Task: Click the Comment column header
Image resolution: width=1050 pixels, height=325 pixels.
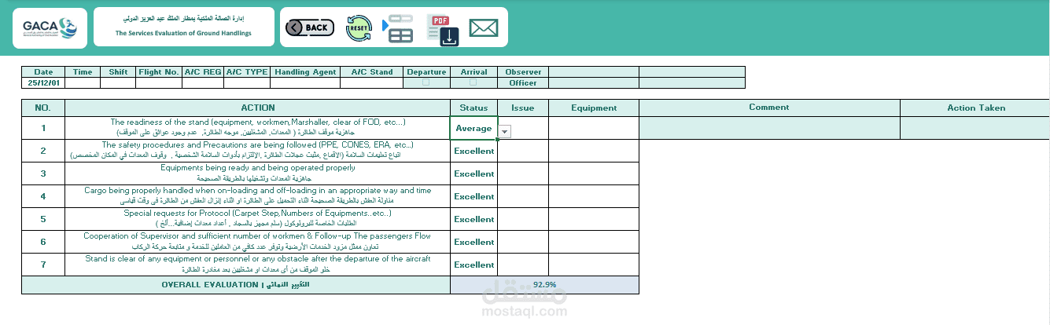Action: pos(769,108)
